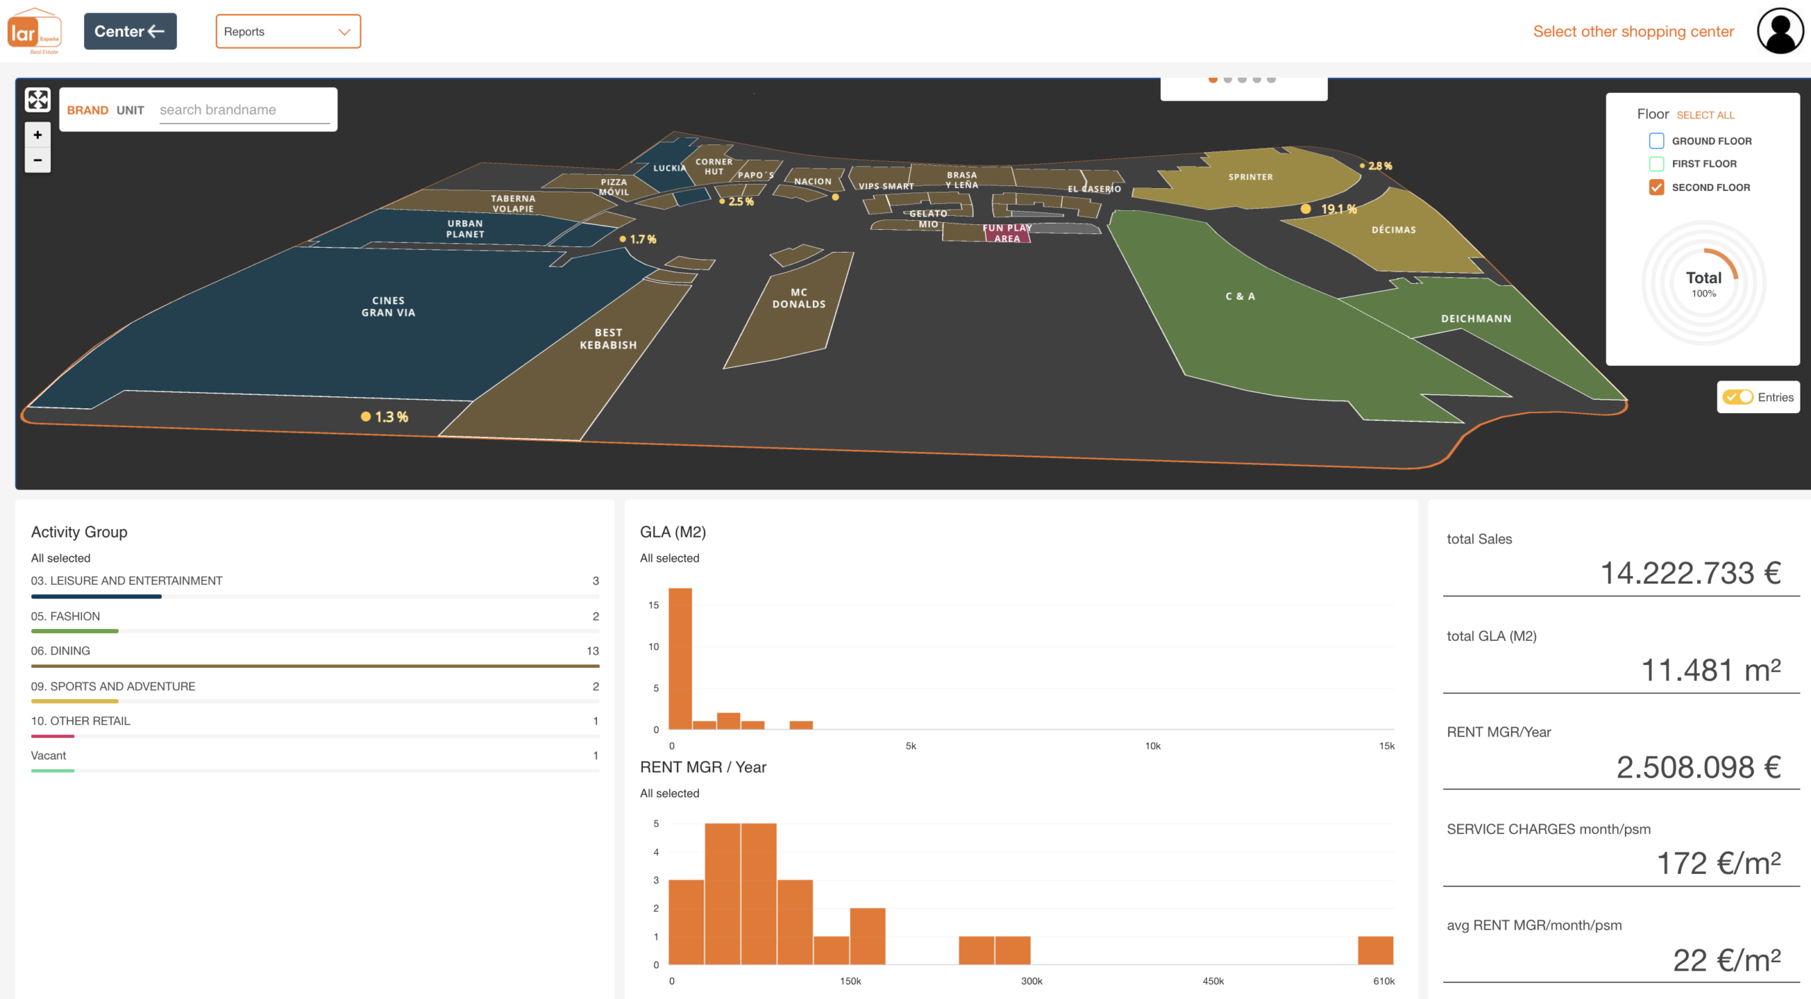Click the Lar España logo
The image size is (1811, 999).
34,31
